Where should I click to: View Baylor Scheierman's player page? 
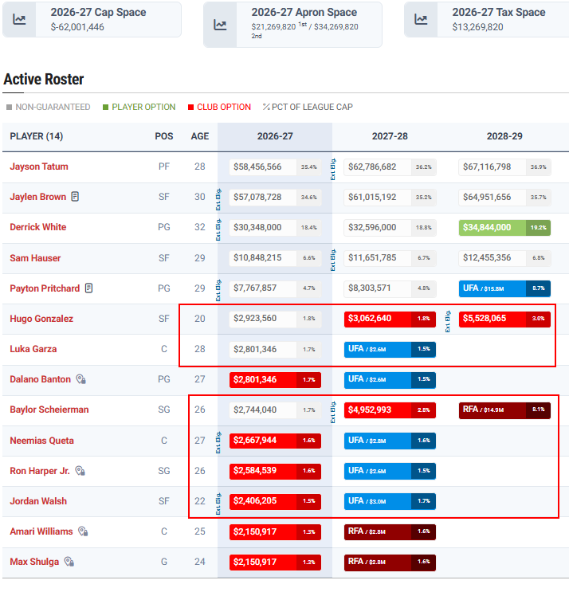coord(49,410)
